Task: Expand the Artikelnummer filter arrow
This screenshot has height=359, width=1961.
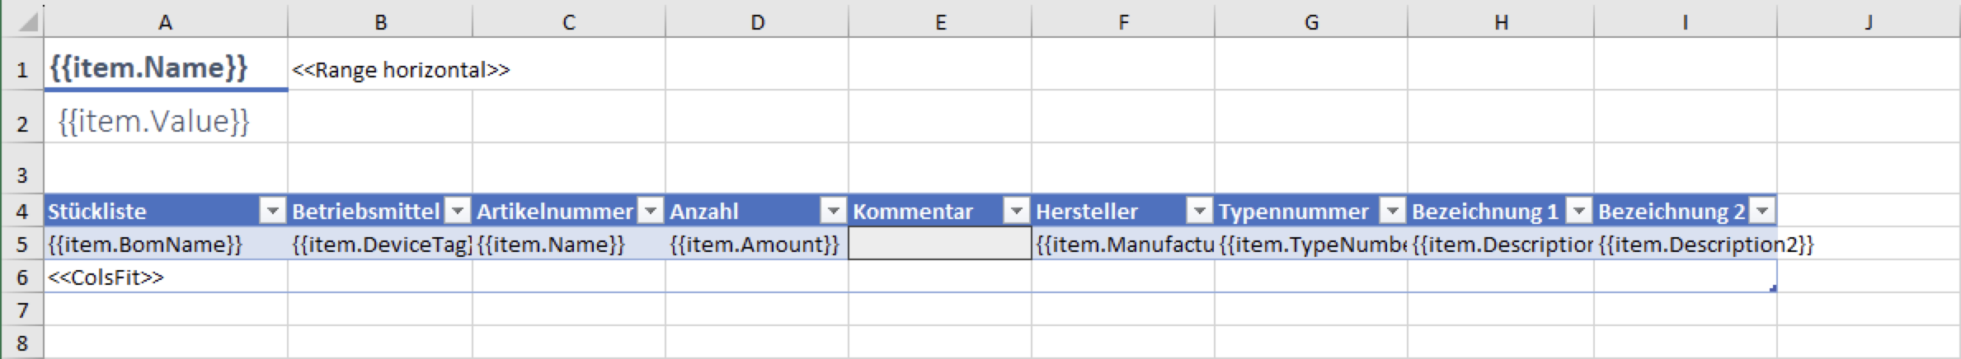Action: point(651,212)
